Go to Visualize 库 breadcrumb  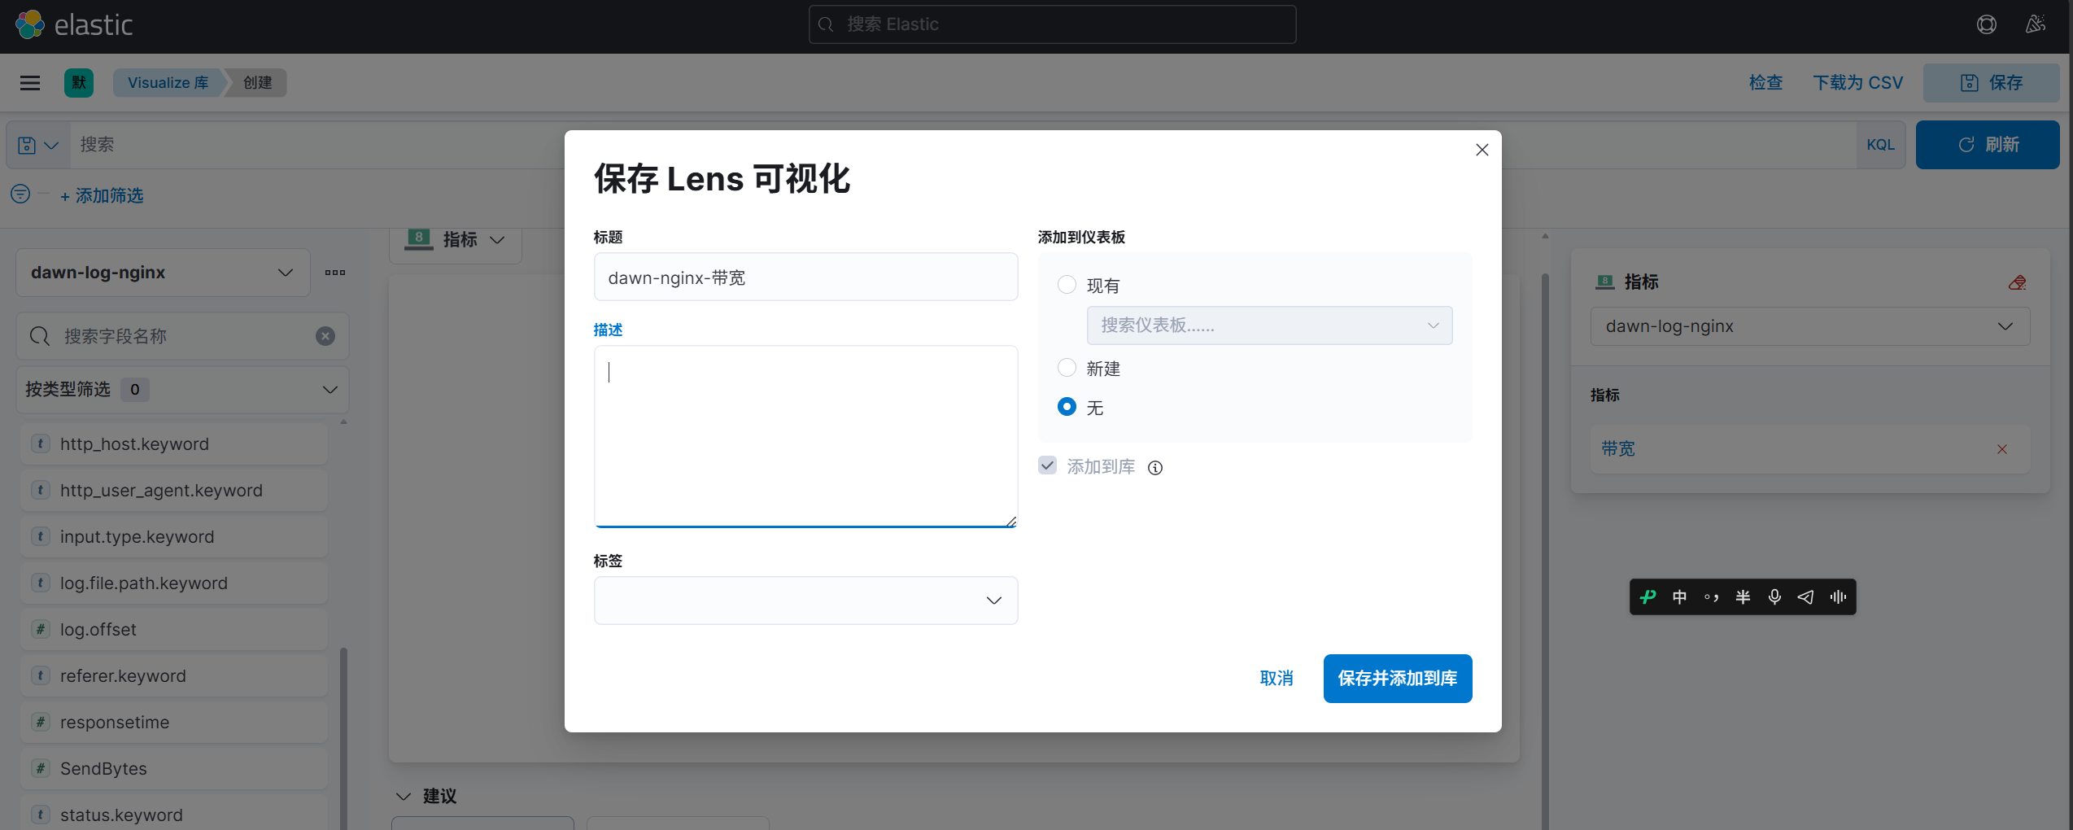(168, 83)
